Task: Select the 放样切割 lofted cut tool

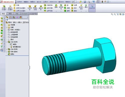Action: point(48,8)
